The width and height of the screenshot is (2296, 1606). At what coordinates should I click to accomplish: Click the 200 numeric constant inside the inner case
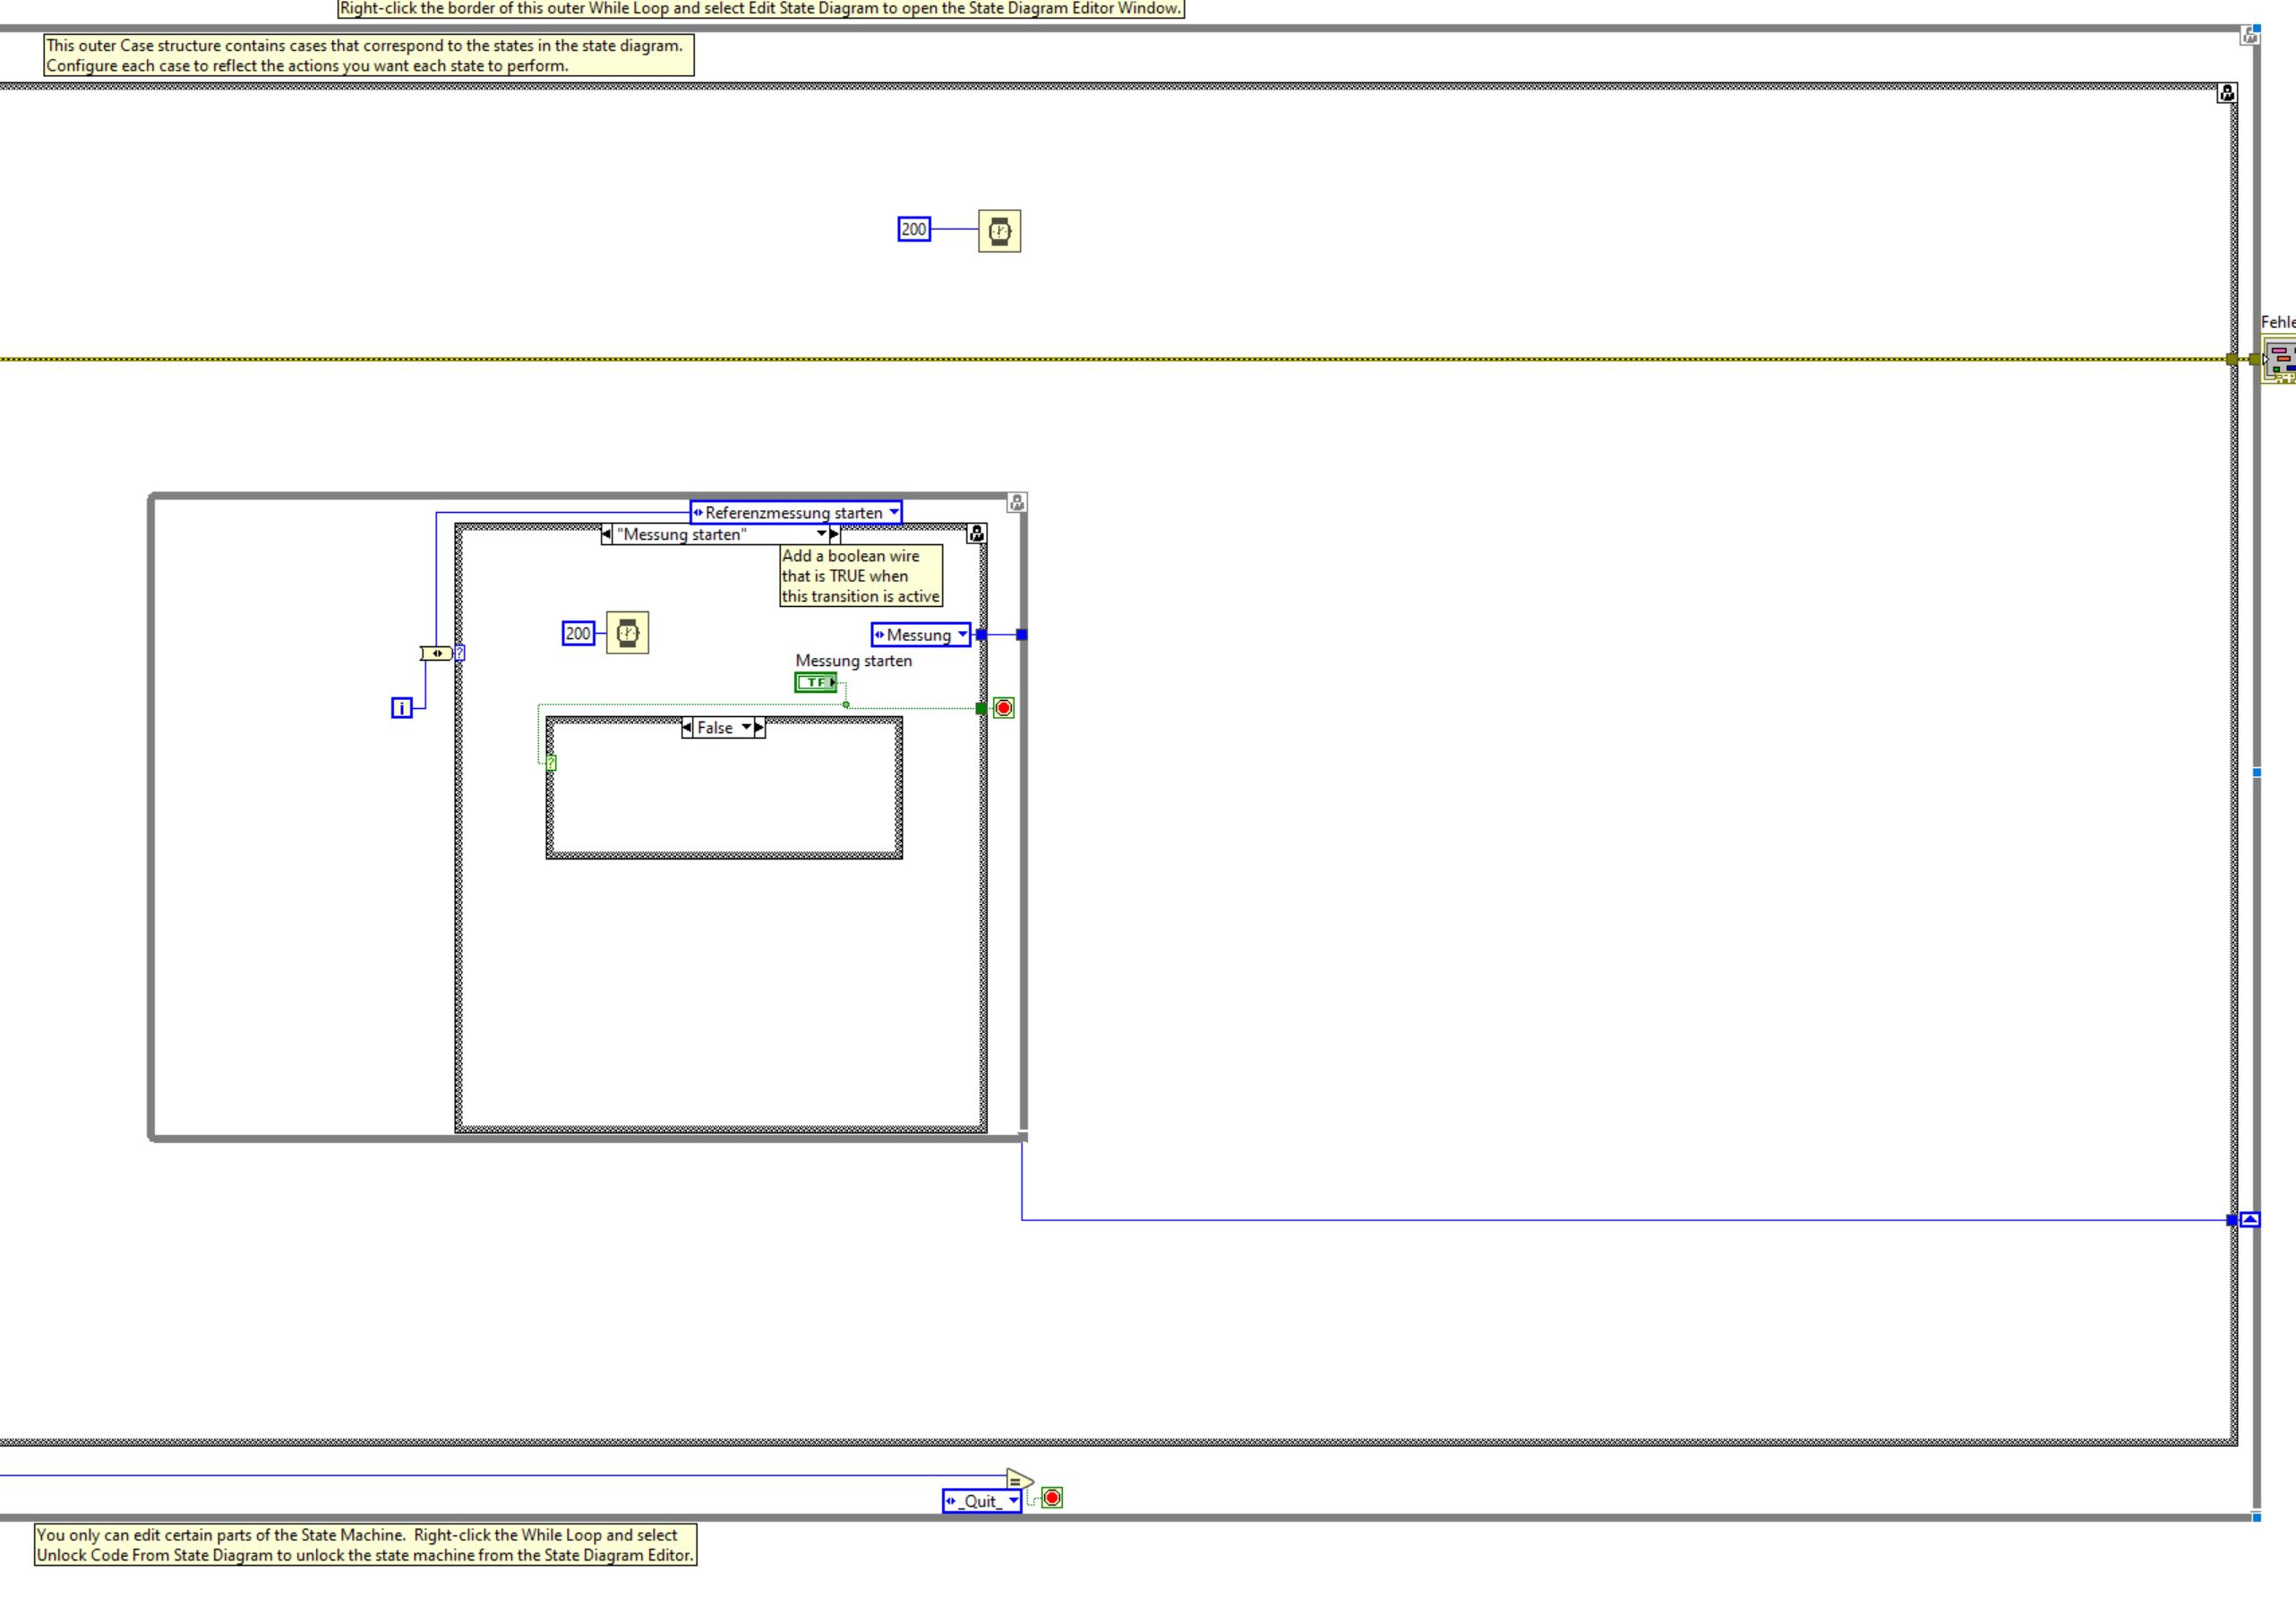[x=578, y=633]
